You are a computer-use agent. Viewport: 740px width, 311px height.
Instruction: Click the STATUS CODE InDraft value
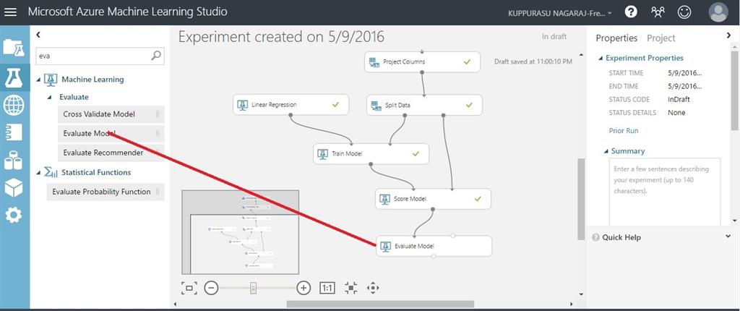point(679,100)
